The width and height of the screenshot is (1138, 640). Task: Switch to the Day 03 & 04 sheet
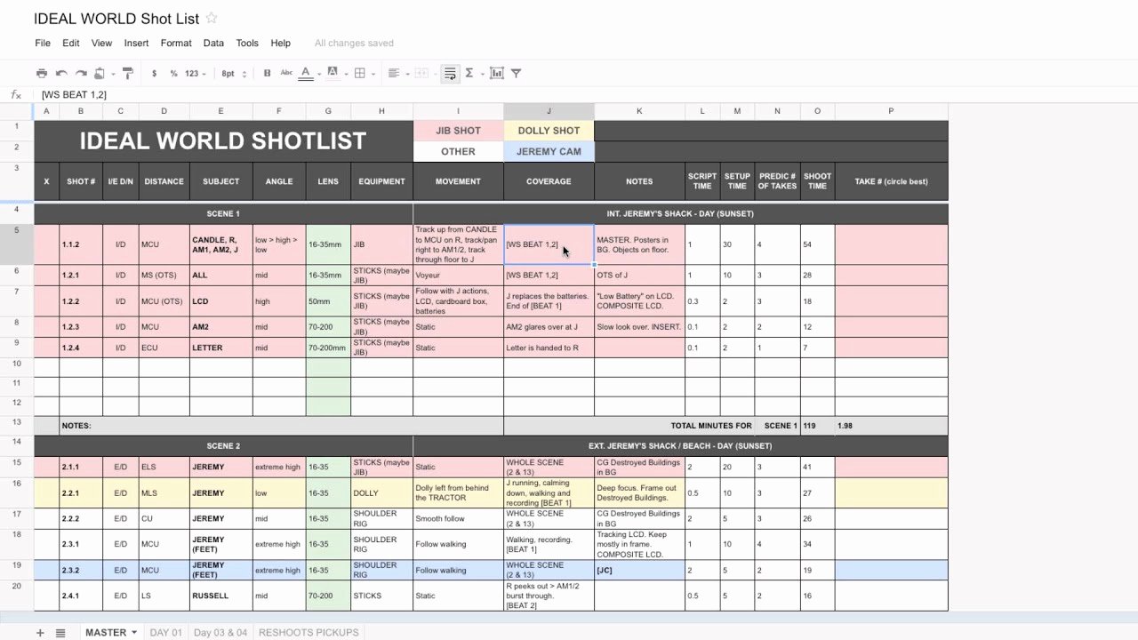click(220, 633)
